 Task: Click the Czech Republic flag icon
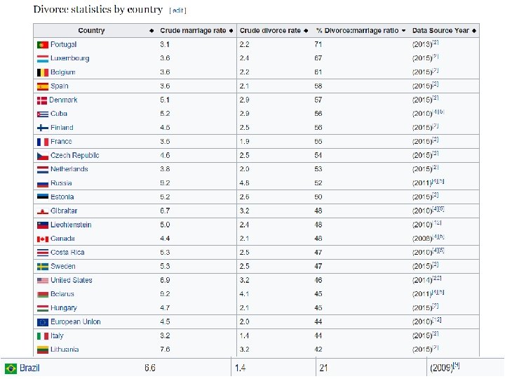(x=42, y=155)
